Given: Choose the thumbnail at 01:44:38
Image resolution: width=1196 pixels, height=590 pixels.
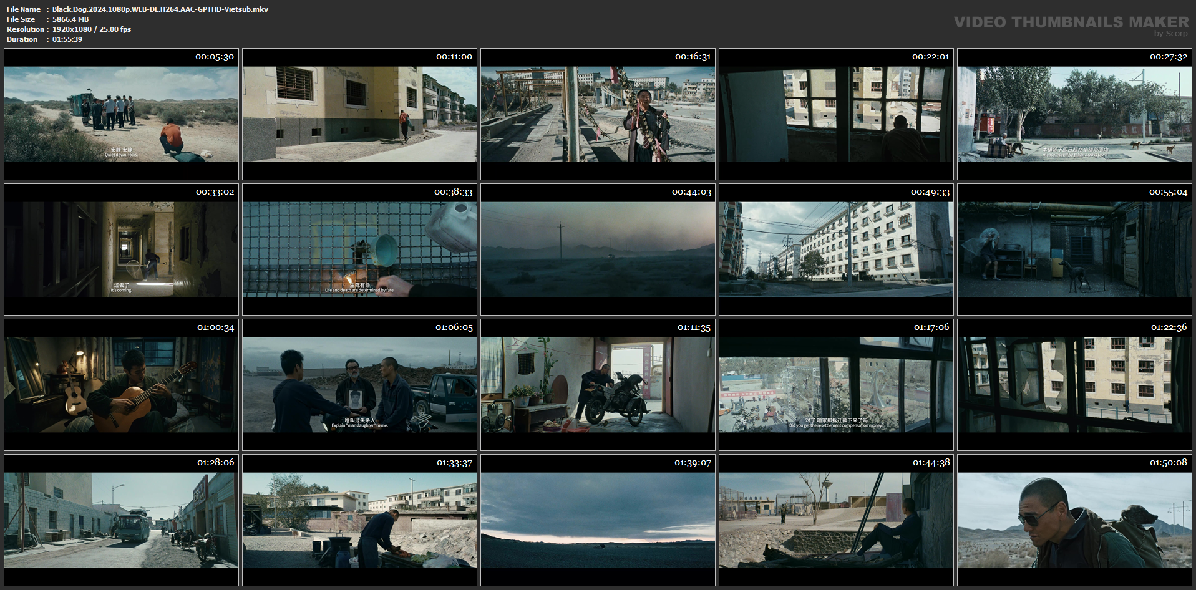Looking at the screenshot, I should [x=836, y=520].
